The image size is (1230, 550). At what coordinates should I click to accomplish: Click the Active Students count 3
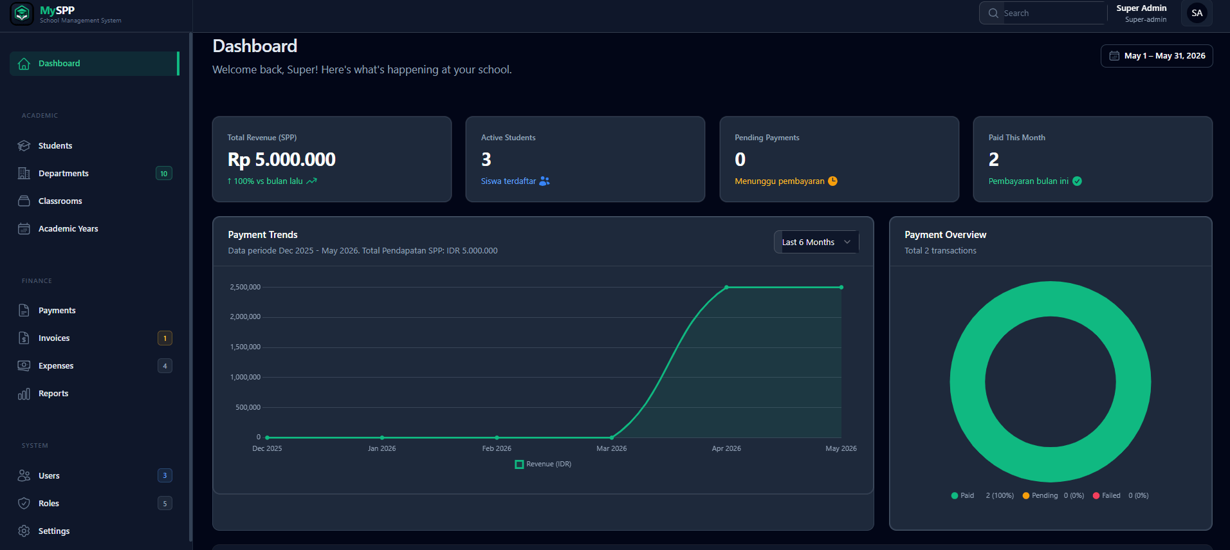tap(486, 160)
